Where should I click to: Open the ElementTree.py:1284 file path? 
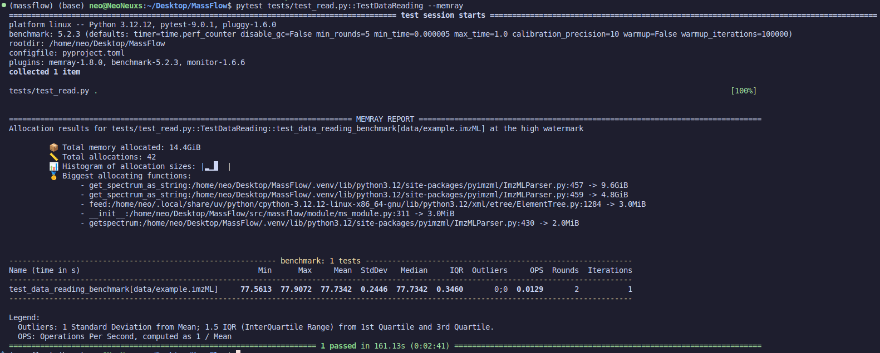(x=356, y=204)
